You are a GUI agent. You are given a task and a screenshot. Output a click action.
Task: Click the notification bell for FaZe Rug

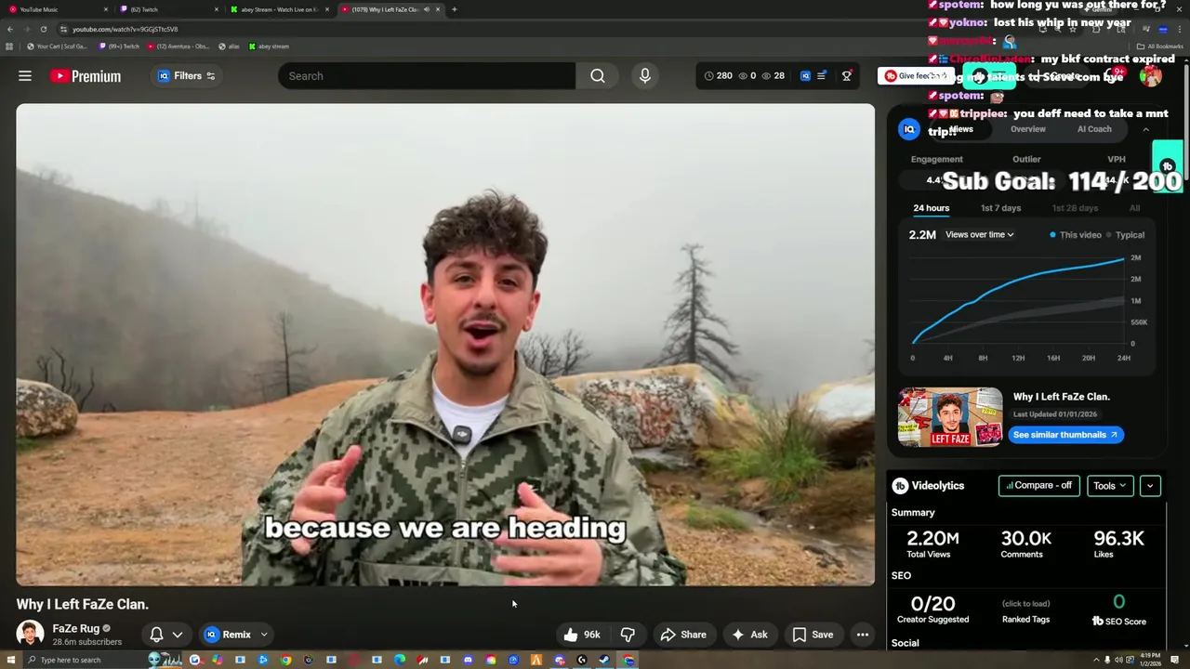click(156, 635)
